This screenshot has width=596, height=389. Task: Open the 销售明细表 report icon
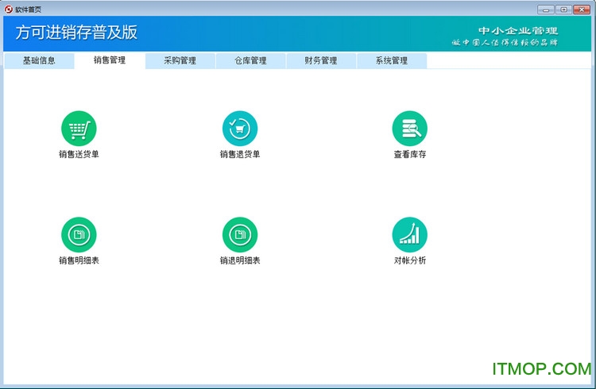(x=79, y=234)
